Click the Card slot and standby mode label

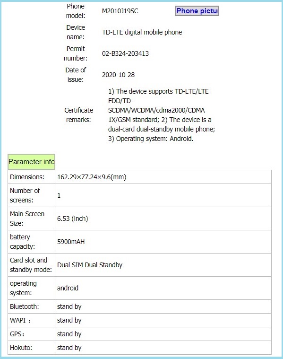[x=31, y=265]
